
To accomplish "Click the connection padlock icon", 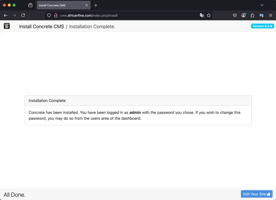I will (x=55, y=15).
